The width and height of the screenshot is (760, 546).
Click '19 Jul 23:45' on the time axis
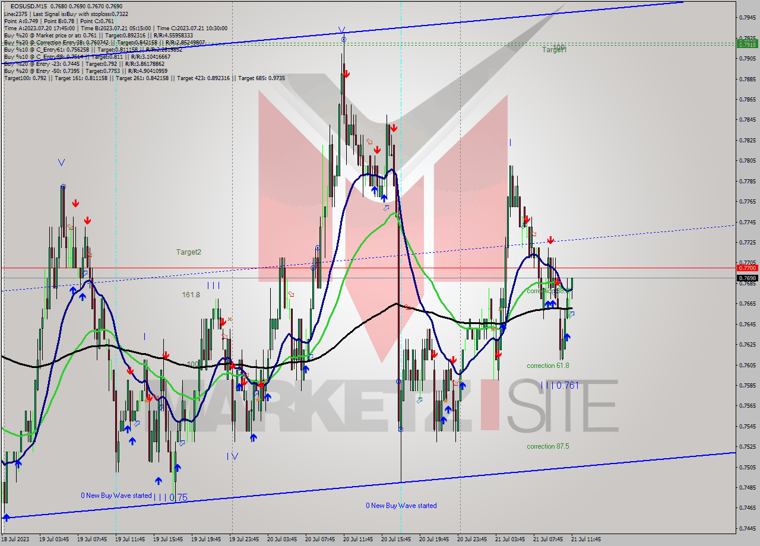(x=244, y=539)
